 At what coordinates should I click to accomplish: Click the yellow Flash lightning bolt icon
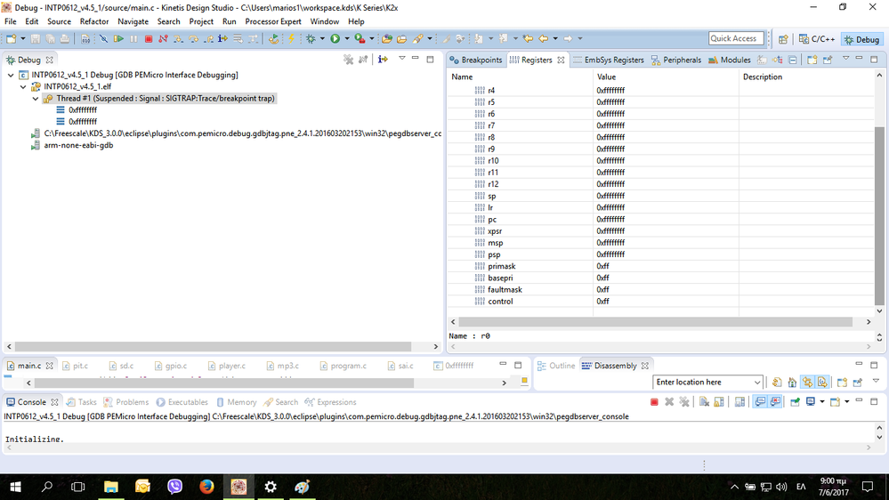coord(291,38)
